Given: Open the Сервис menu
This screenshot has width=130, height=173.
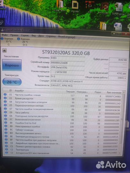Looking at the screenshot, I should coord(25,36).
